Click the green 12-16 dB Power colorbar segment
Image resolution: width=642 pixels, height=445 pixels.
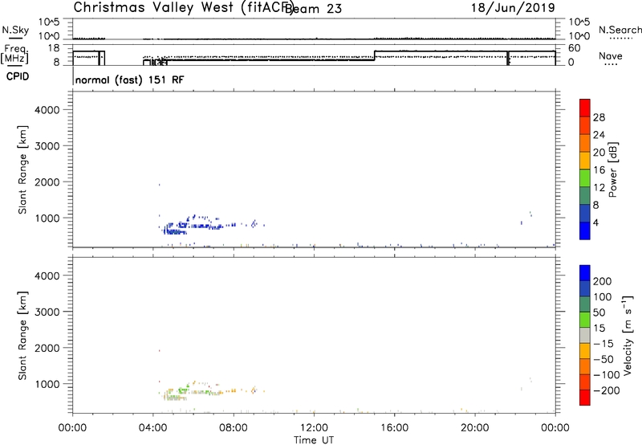[x=585, y=178]
